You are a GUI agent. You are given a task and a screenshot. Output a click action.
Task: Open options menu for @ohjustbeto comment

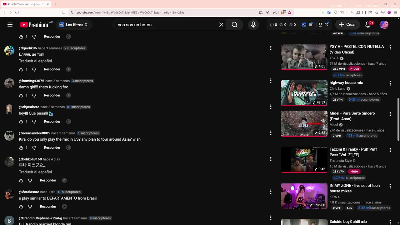[x=271, y=107]
